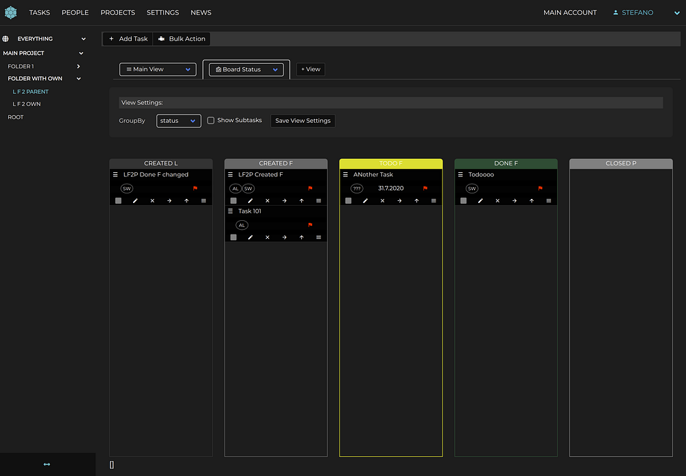This screenshot has height=476, width=686.
Task: Click the sidebar collapse arrows at bottom left
Action: 47,464
